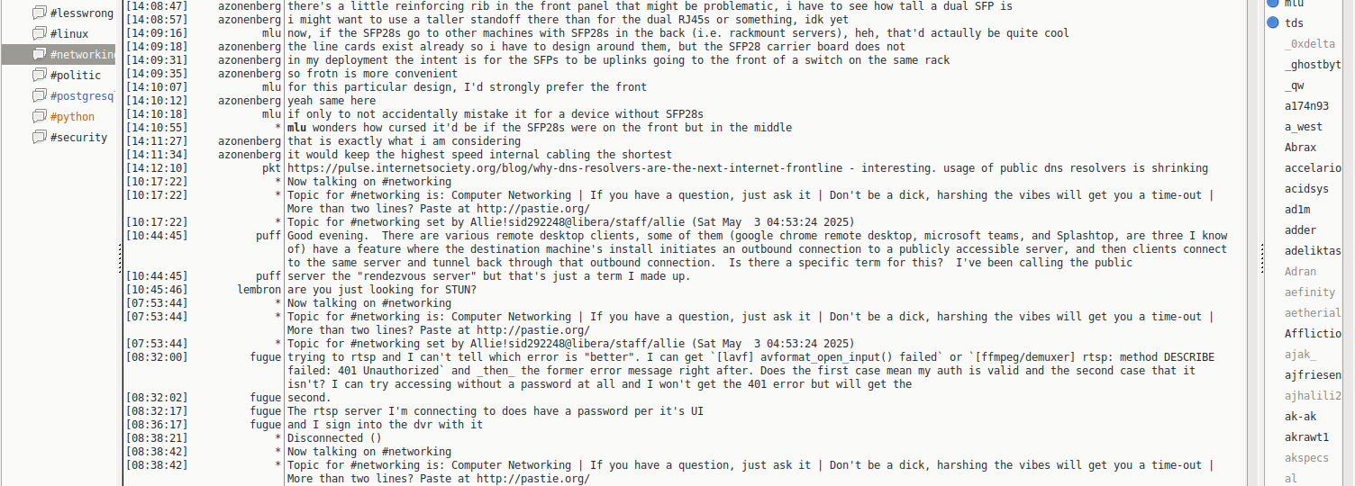The width and height of the screenshot is (1355, 486).
Task: Click the #politic channel icon
Action: pos(39,76)
